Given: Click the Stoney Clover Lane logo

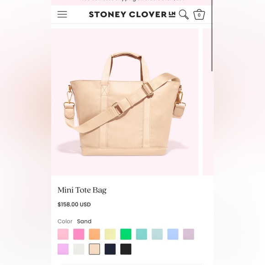Looking at the screenshot, I should tap(132, 15).
